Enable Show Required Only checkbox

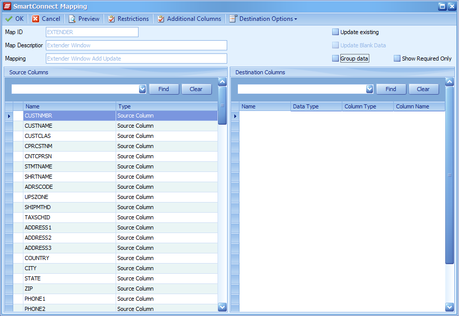397,58
